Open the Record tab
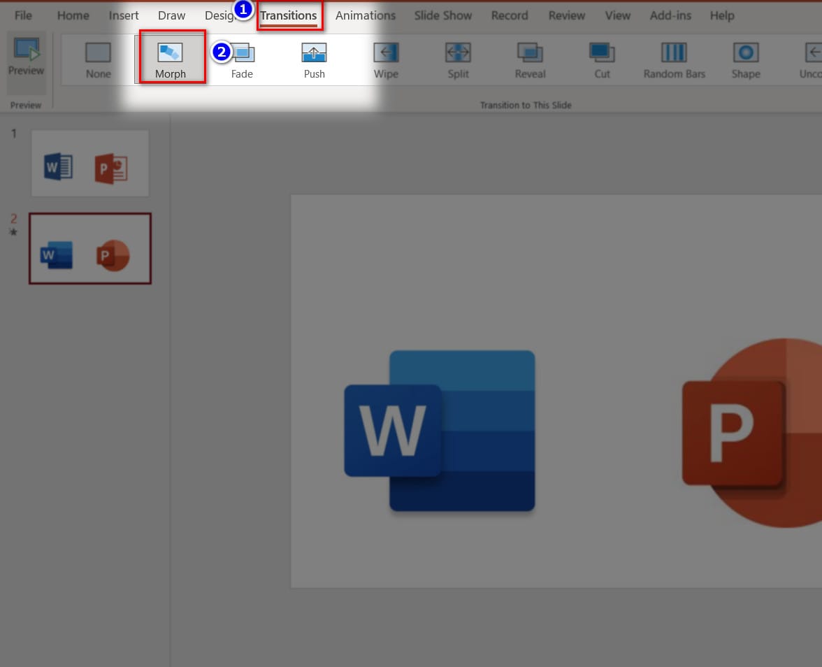 tap(510, 15)
